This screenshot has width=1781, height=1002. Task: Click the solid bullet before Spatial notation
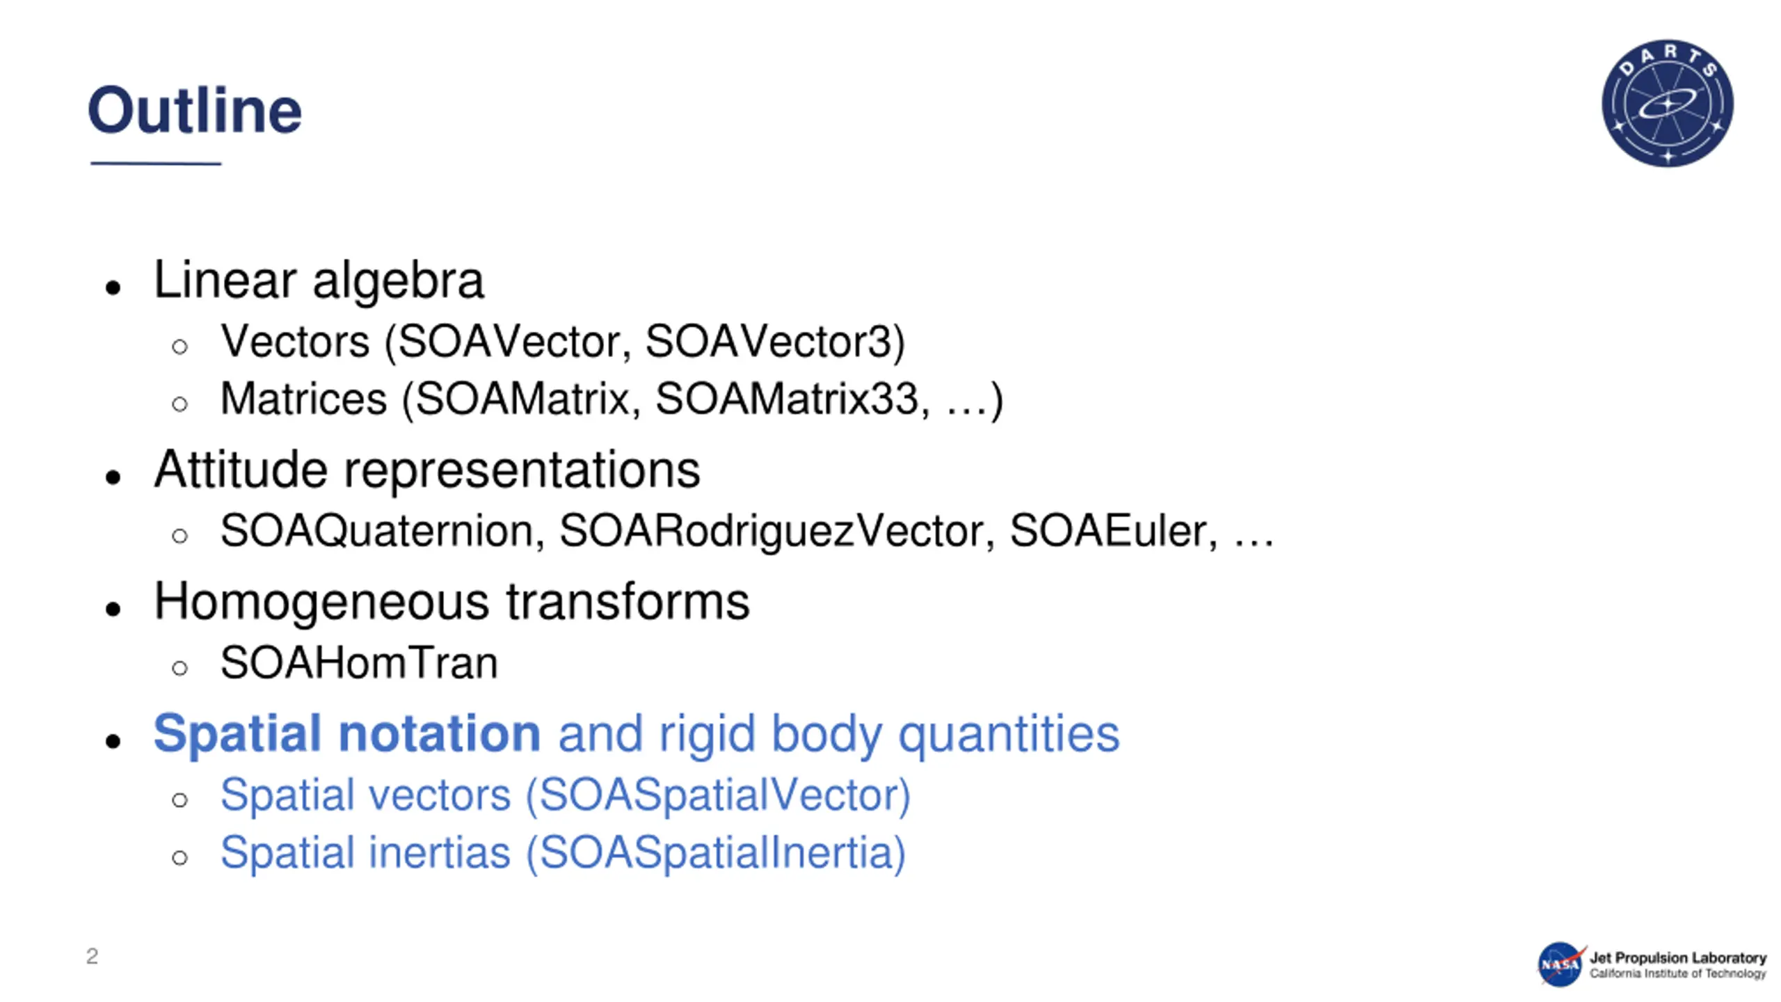point(113,741)
